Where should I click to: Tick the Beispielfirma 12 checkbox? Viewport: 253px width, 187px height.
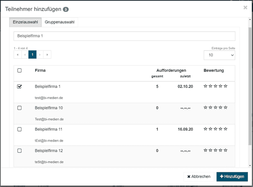(x=19, y=151)
